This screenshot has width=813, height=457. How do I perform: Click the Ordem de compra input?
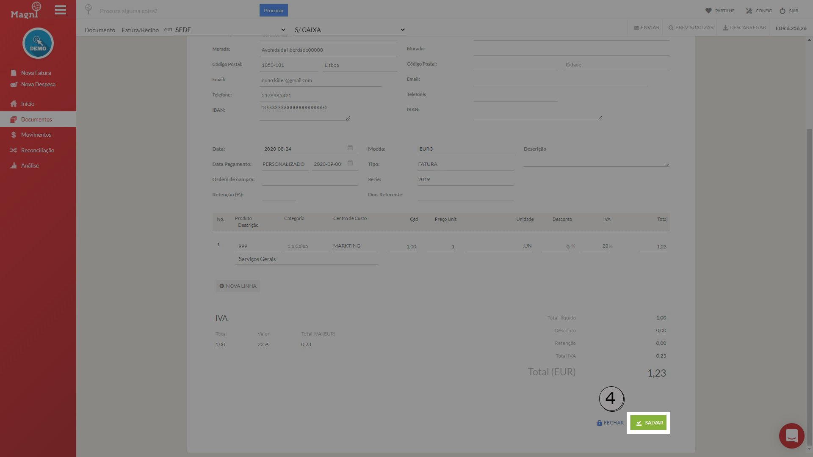pos(310,180)
